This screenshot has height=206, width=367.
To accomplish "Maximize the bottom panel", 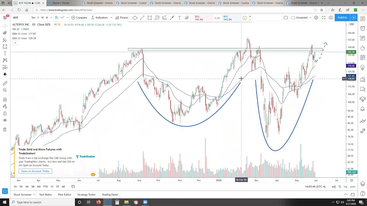I will [x=353, y=195].
